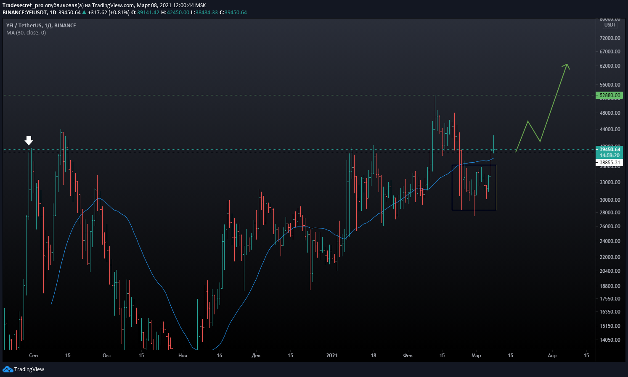Click the 56000.00 price axis label
Image resolution: width=628 pixels, height=377 pixels.
point(610,85)
